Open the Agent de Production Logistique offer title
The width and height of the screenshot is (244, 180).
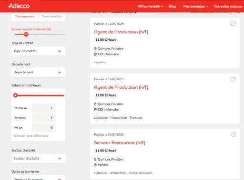pyautogui.click(x=121, y=87)
